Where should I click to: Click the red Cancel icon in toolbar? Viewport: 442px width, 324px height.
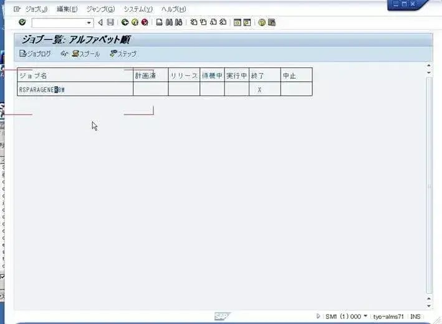pos(145,22)
